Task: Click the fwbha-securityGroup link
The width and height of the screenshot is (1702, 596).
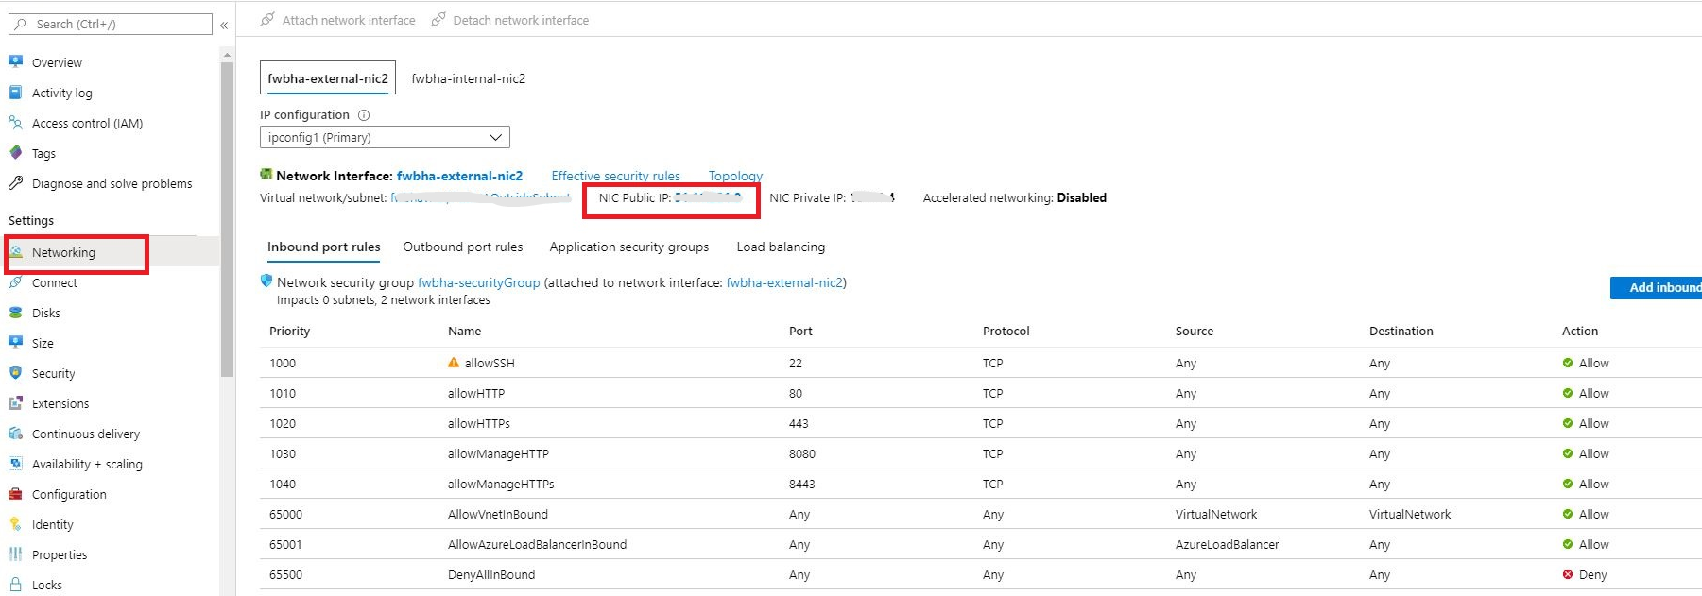Action: (x=478, y=282)
